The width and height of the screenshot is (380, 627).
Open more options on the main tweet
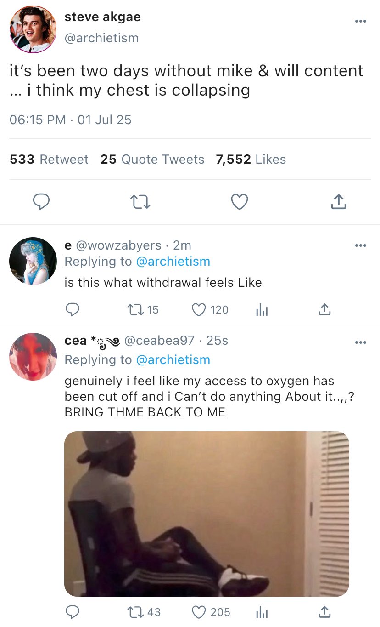click(361, 21)
